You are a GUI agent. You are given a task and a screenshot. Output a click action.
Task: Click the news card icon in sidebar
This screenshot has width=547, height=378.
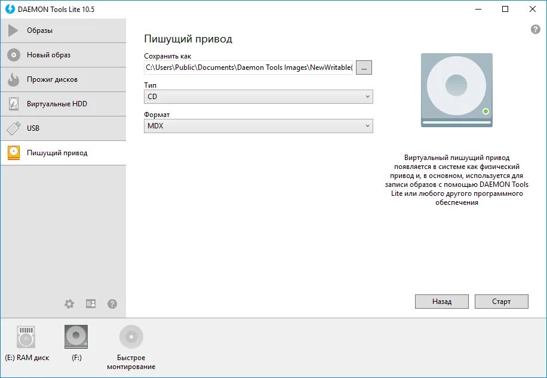point(91,304)
